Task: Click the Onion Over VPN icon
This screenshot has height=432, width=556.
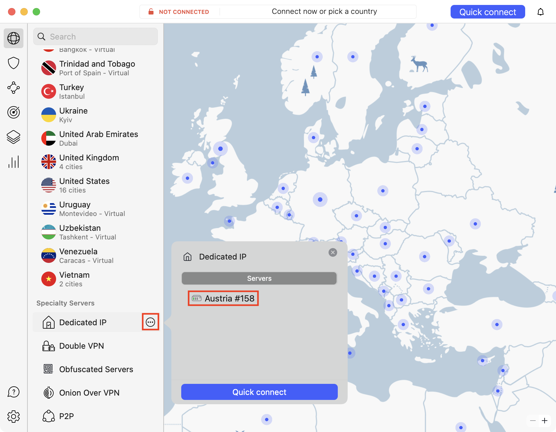Action: point(49,393)
